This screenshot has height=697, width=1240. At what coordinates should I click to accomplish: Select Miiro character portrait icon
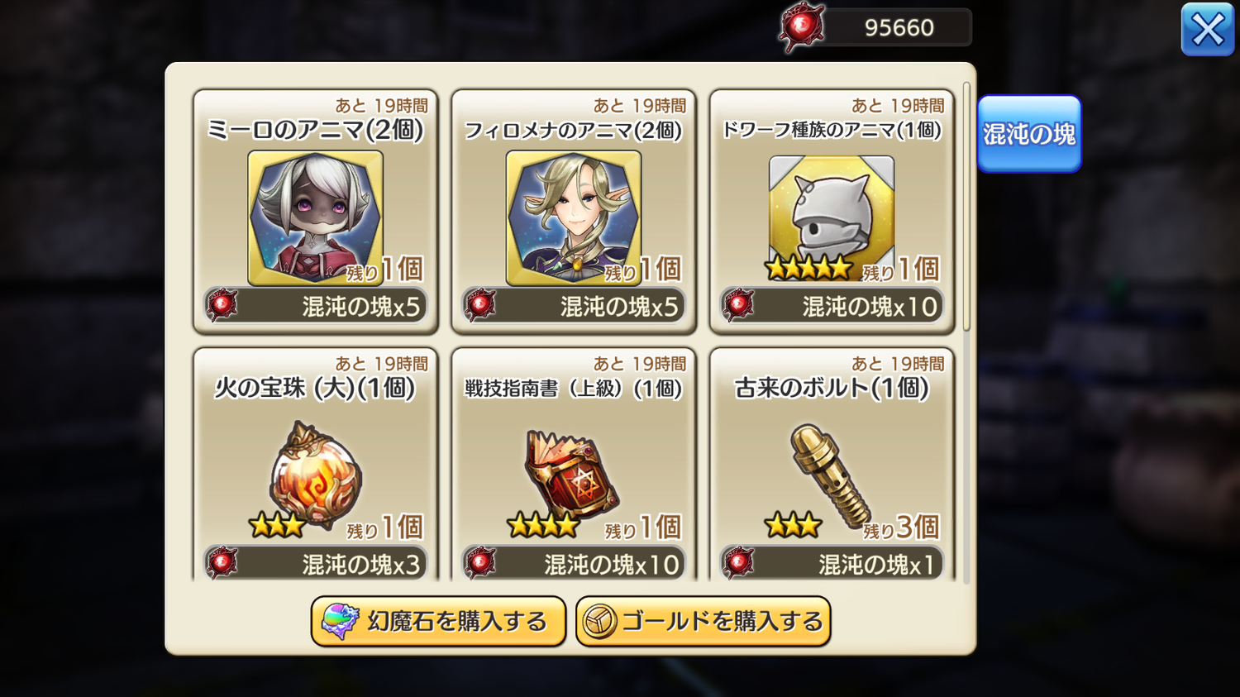[x=315, y=218]
